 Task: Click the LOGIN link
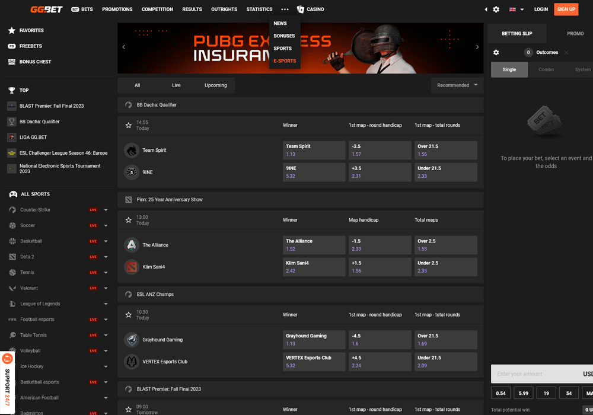tap(541, 9)
